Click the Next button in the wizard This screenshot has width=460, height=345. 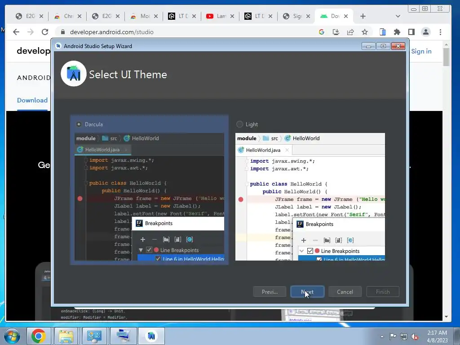pyautogui.click(x=307, y=292)
